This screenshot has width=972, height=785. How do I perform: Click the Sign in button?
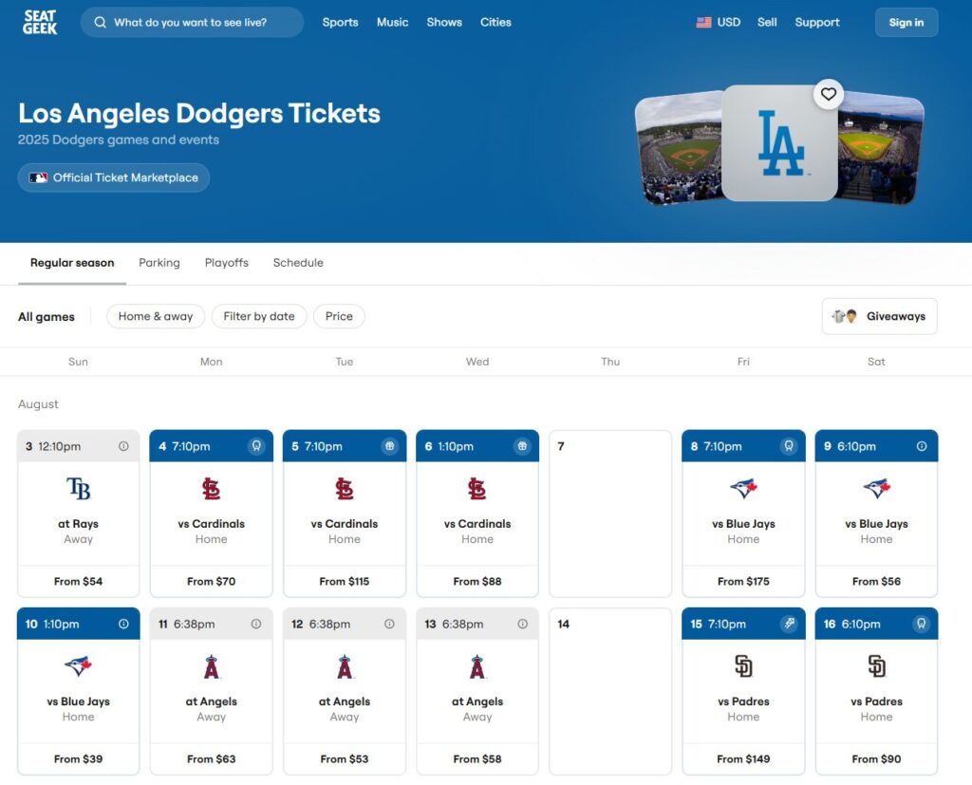[x=906, y=23]
